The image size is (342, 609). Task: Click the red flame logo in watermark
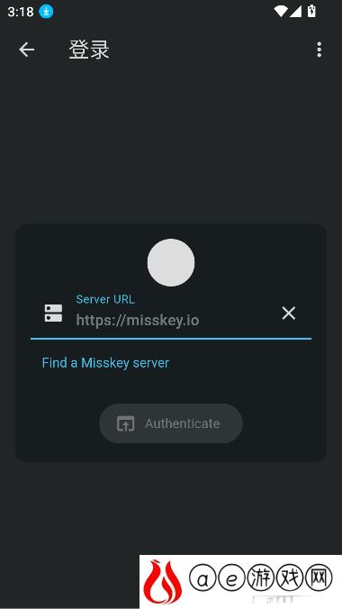pyautogui.click(x=163, y=581)
